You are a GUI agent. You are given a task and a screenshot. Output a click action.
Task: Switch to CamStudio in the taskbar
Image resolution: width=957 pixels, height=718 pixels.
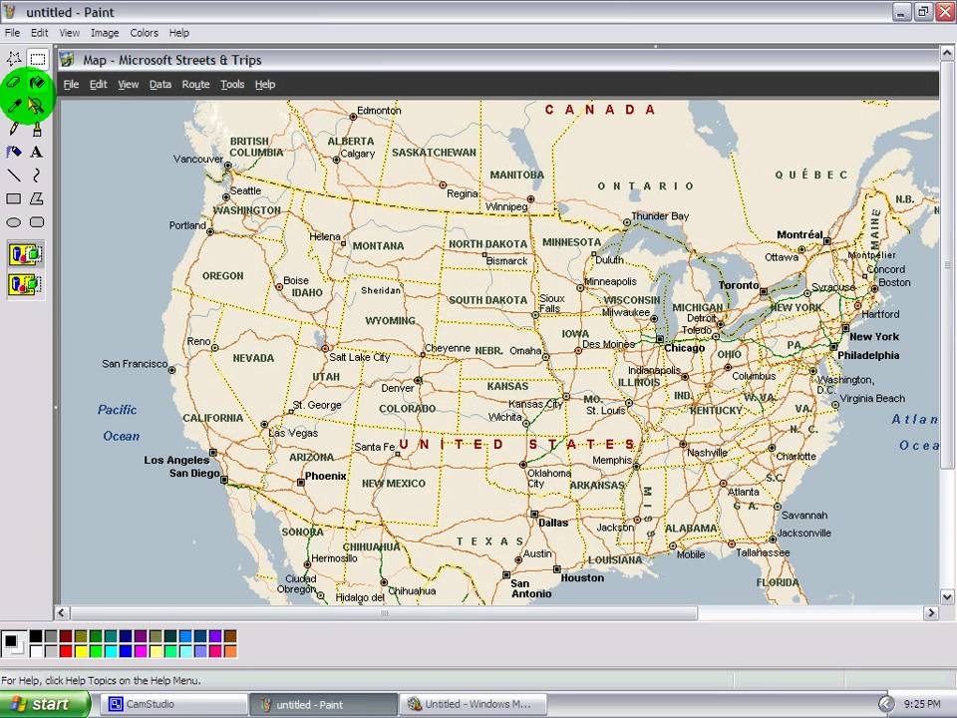click(x=174, y=704)
